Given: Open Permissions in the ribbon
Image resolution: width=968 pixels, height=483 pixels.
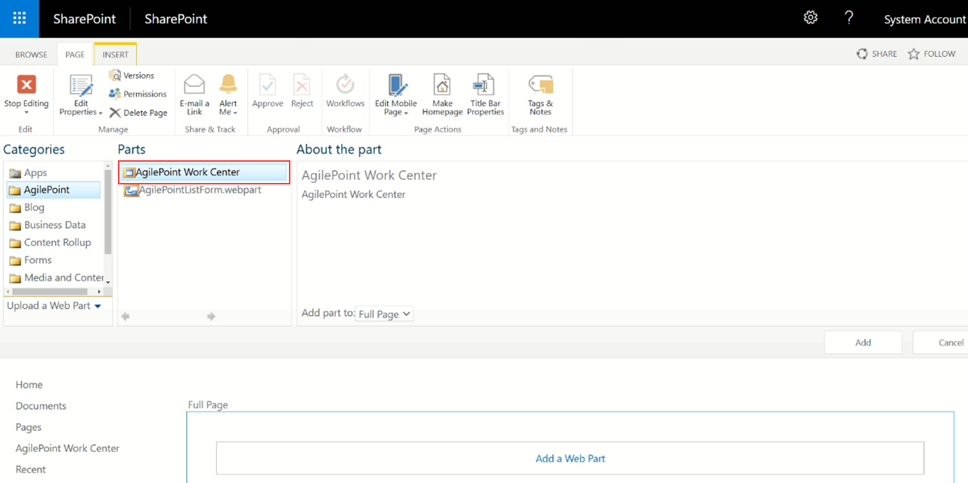Looking at the screenshot, I should click(x=138, y=94).
